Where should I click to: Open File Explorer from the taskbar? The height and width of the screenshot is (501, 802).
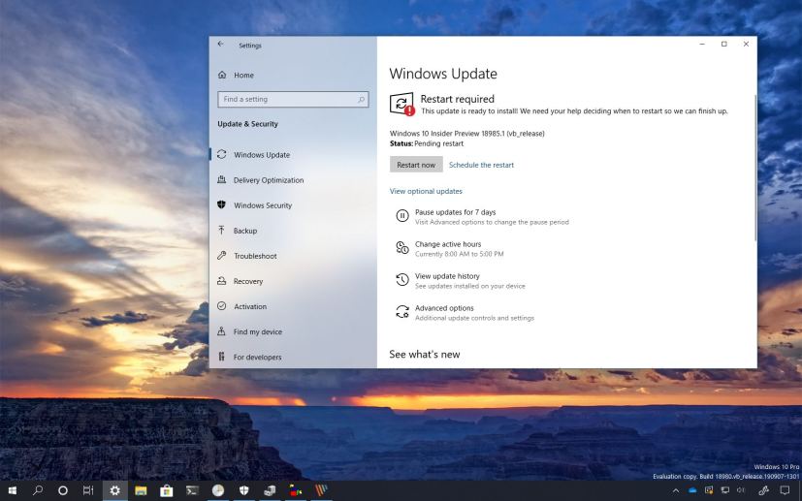(141, 490)
